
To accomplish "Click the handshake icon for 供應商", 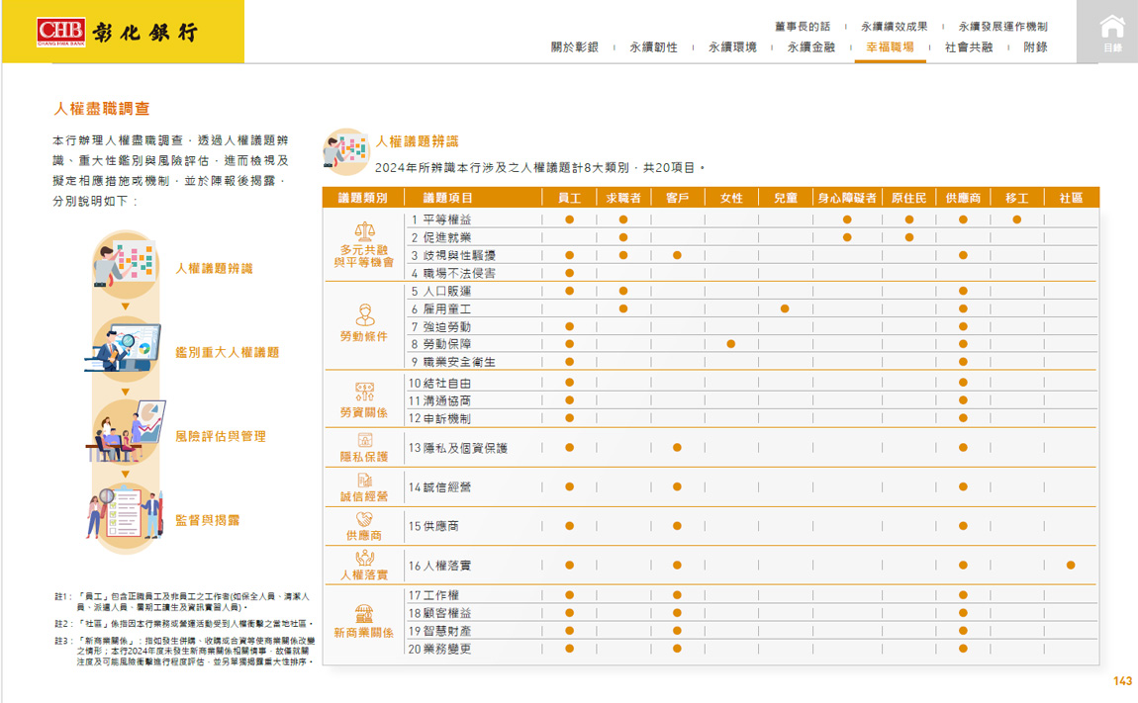I will click(x=364, y=519).
